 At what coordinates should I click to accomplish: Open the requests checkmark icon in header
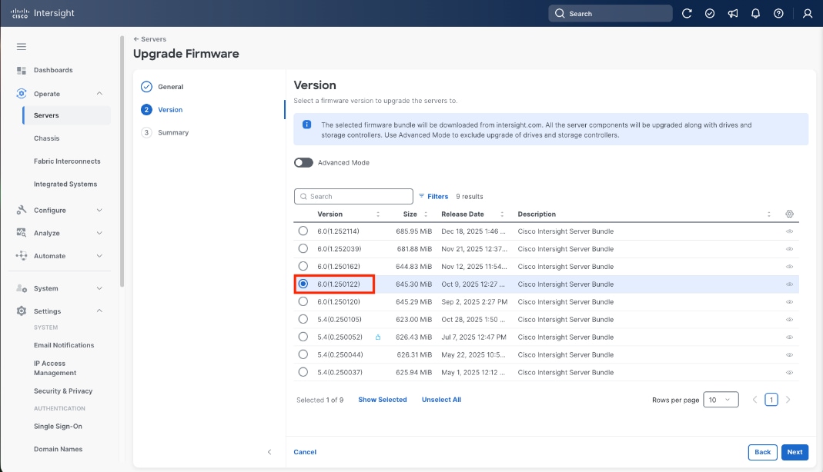(710, 14)
